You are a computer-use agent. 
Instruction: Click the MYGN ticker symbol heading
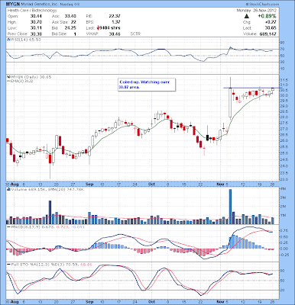click(12, 5)
